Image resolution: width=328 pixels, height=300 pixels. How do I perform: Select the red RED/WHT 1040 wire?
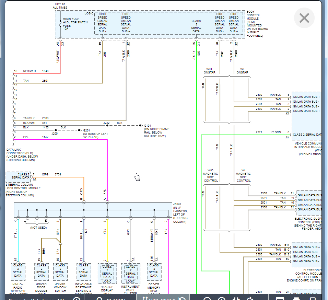[41, 73]
